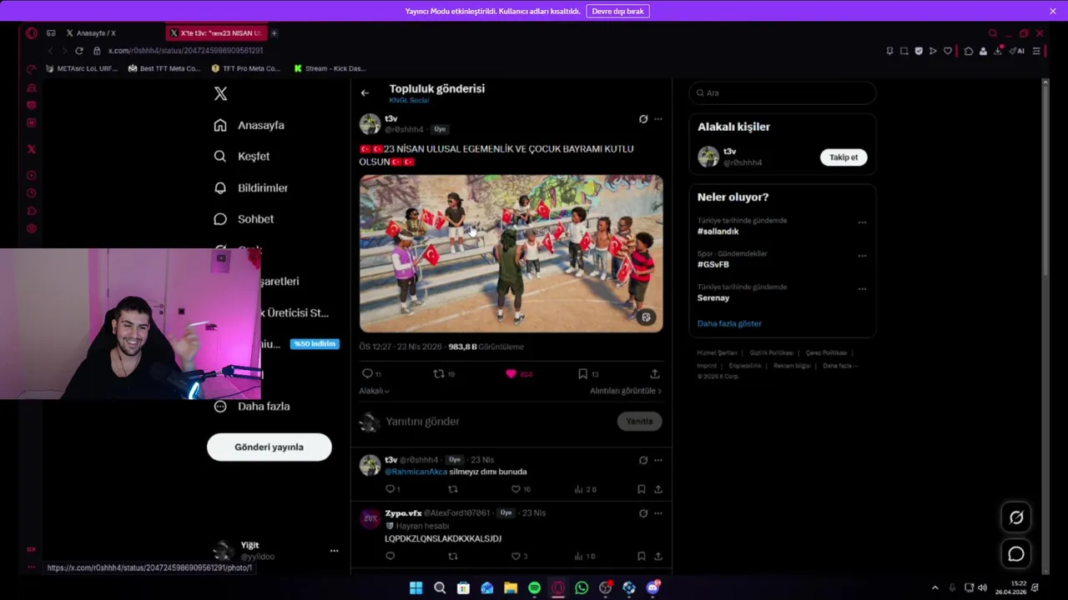Expand the Alakalı sort dropdown
This screenshot has width=1068, height=600.
click(x=374, y=391)
